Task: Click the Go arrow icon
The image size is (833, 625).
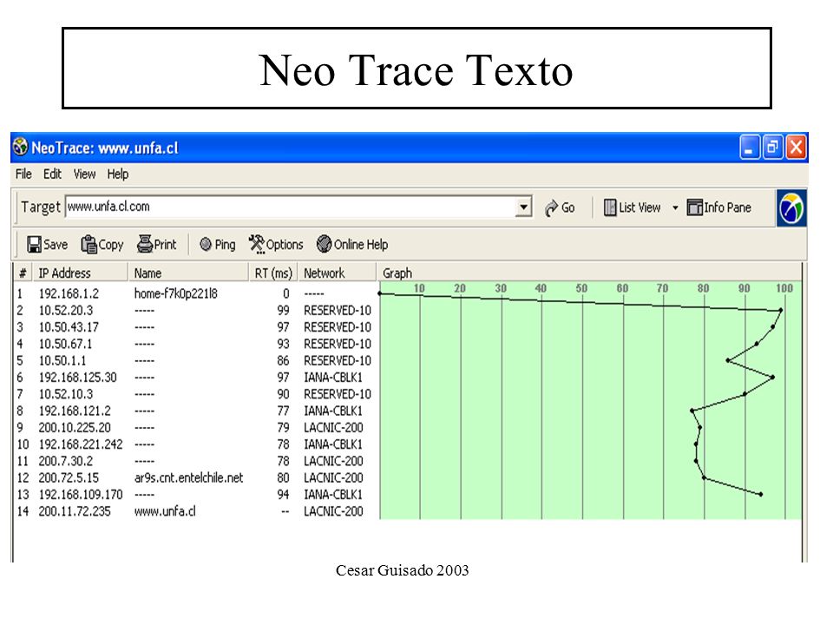Action: (x=551, y=208)
